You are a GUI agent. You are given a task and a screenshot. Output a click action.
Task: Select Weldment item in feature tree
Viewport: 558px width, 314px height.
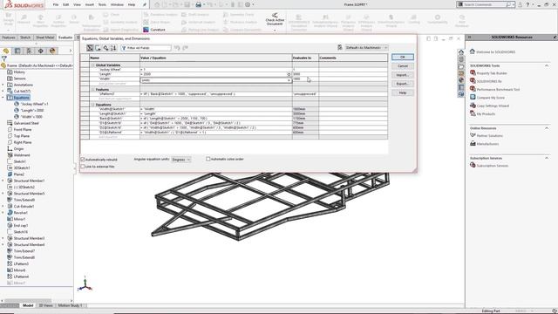(22, 155)
